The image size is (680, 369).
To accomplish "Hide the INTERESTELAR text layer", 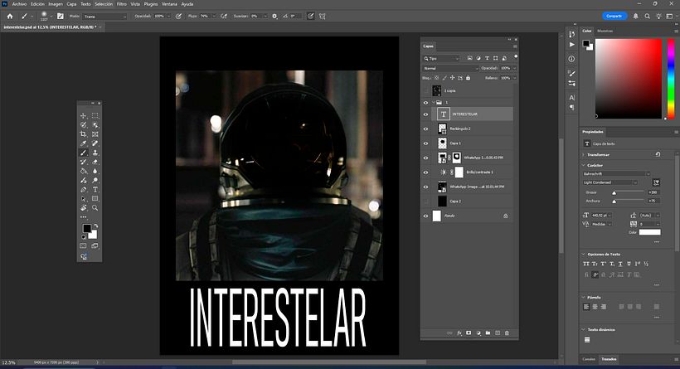I will click(425, 114).
